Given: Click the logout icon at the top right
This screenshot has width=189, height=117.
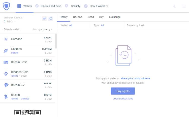Looking at the screenshot, I should click(184, 6).
